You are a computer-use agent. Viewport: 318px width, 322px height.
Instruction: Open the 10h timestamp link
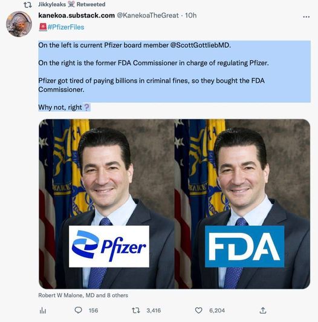[x=191, y=15]
